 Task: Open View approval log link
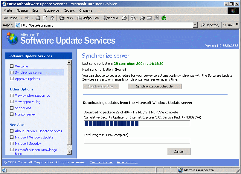28,102
